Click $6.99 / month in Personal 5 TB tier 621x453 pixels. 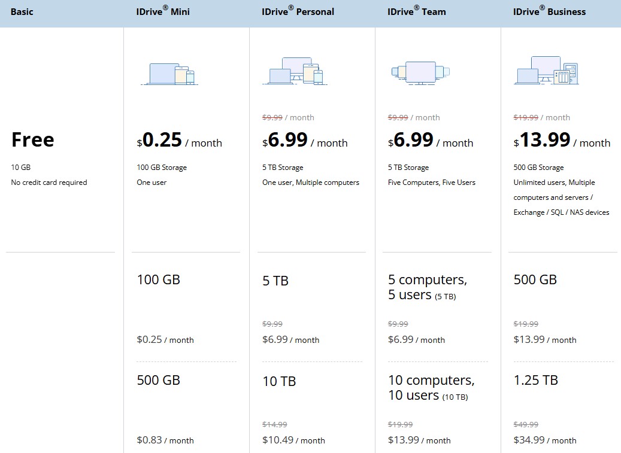tap(290, 340)
